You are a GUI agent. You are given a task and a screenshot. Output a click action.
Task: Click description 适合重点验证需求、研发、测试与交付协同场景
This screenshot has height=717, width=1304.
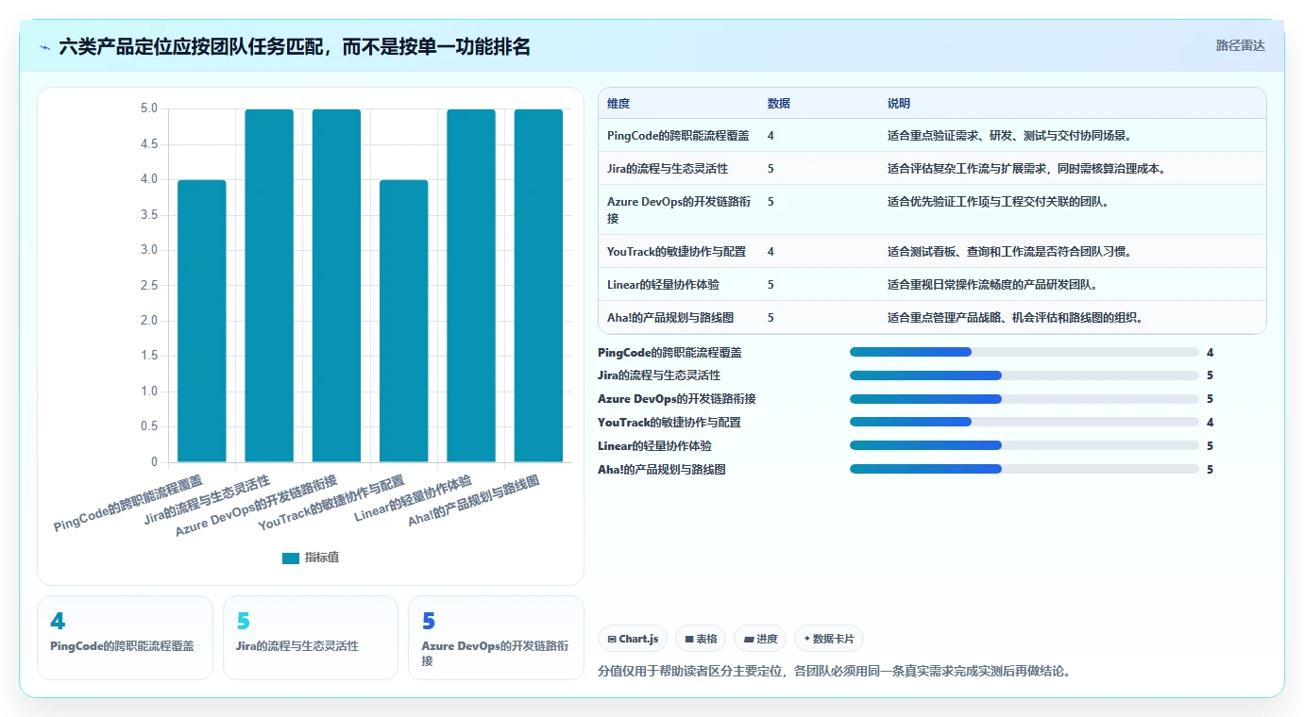pyautogui.click(x=1009, y=136)
